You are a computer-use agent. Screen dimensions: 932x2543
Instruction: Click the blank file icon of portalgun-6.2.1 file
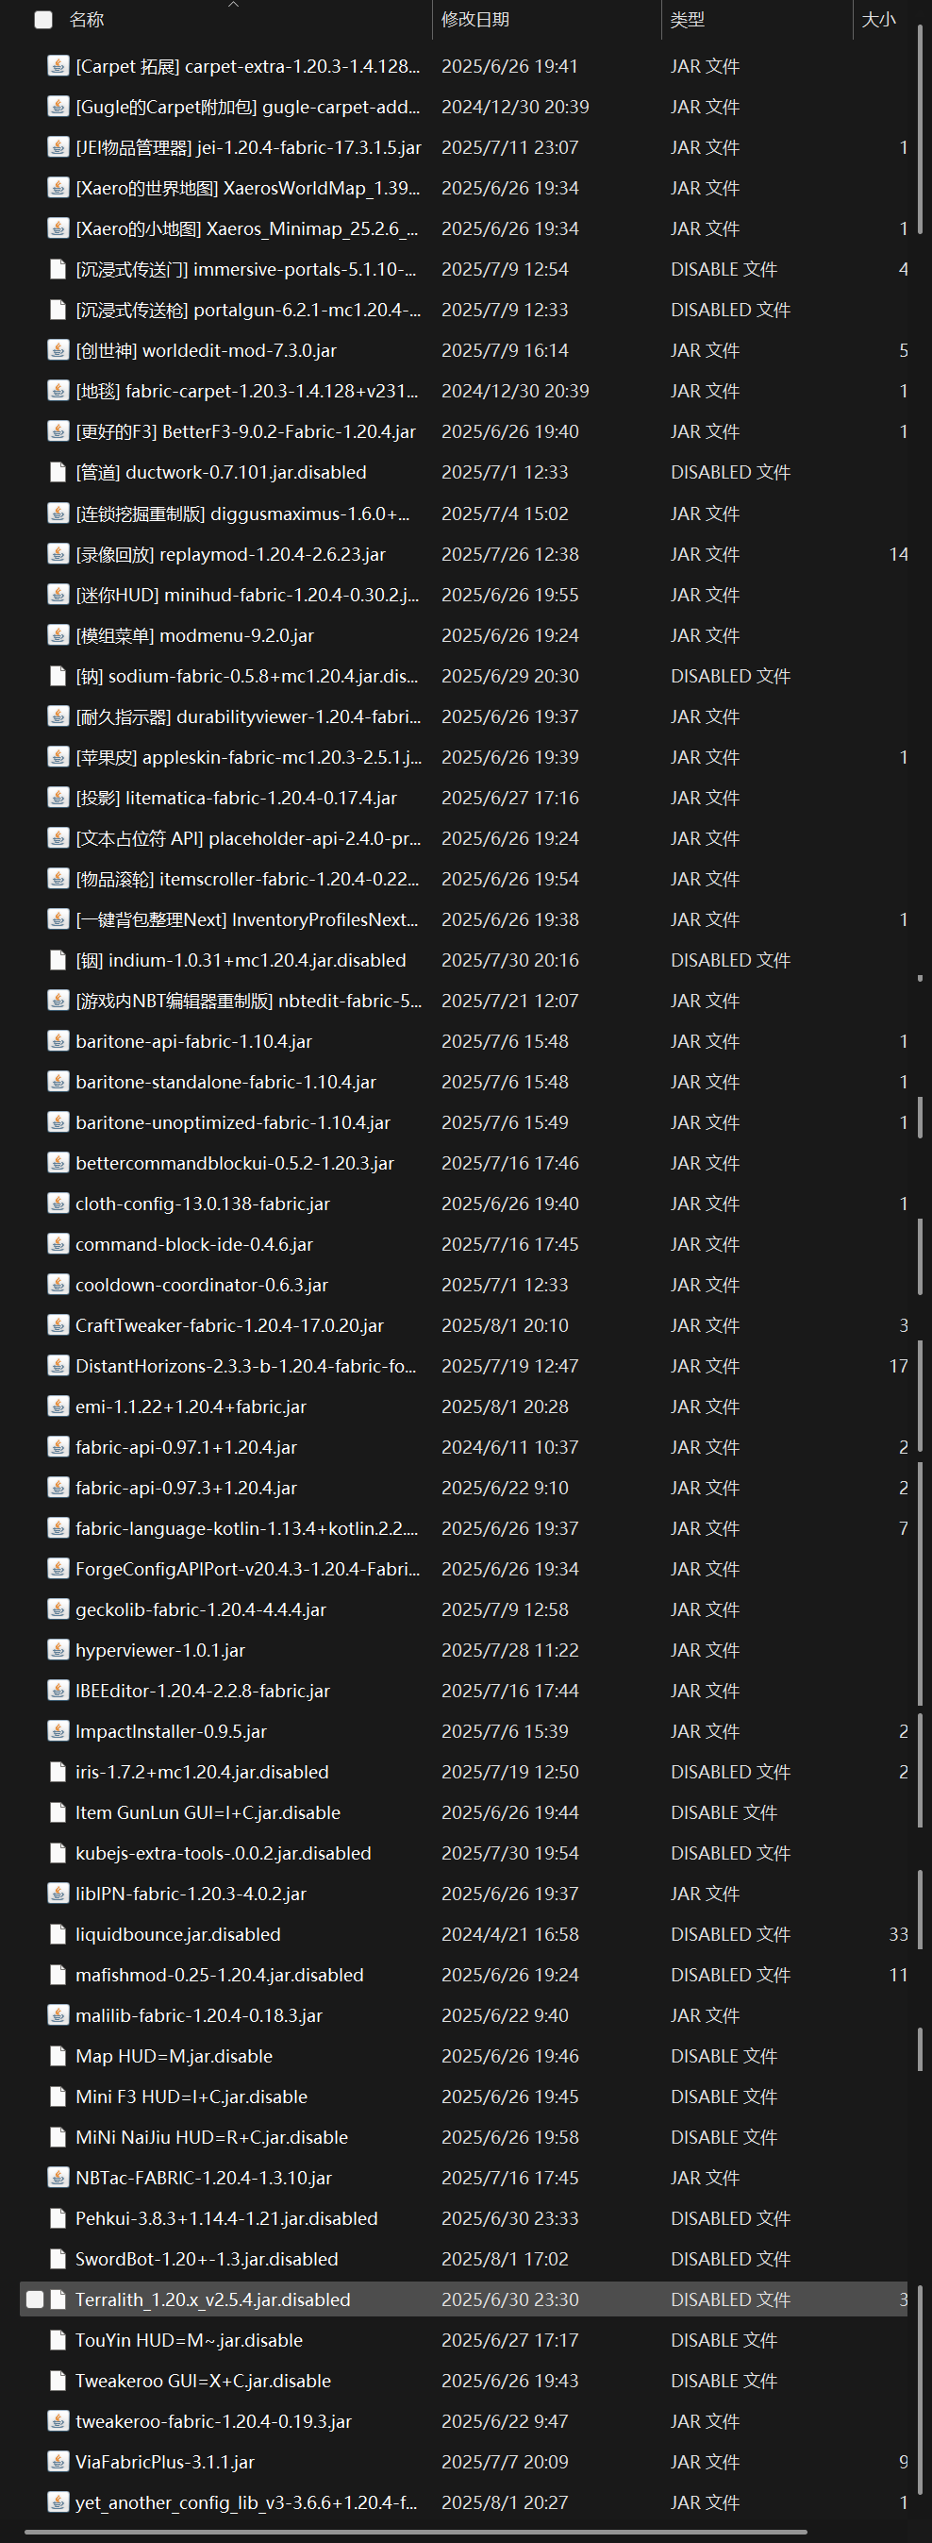click(x=58, y=310)
